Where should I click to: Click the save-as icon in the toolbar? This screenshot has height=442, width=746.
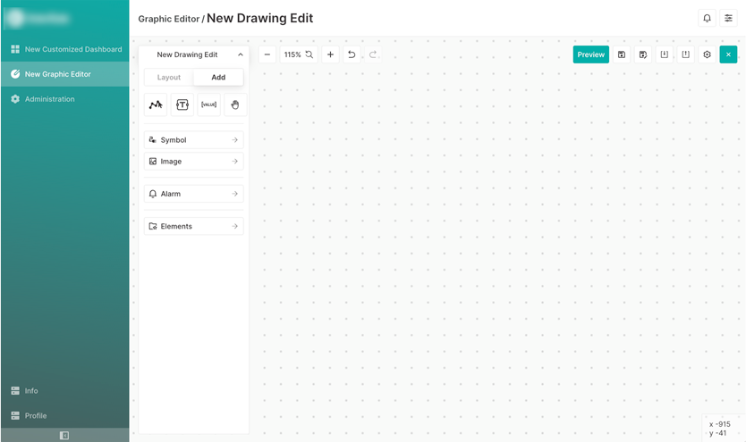[x=643, y=54]
